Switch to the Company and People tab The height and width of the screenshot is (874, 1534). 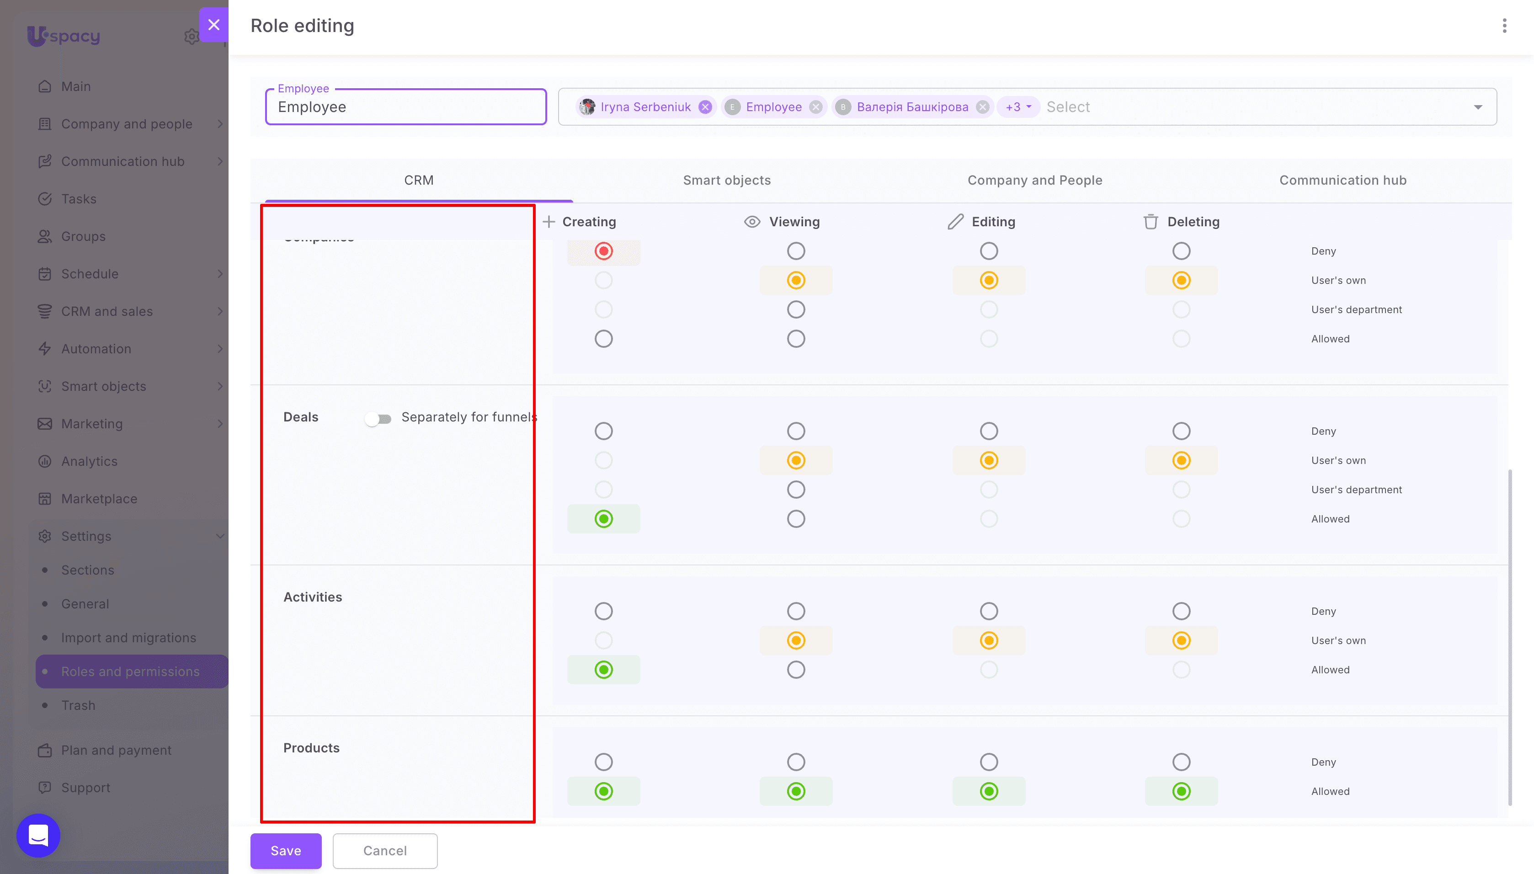(1035, 180)
